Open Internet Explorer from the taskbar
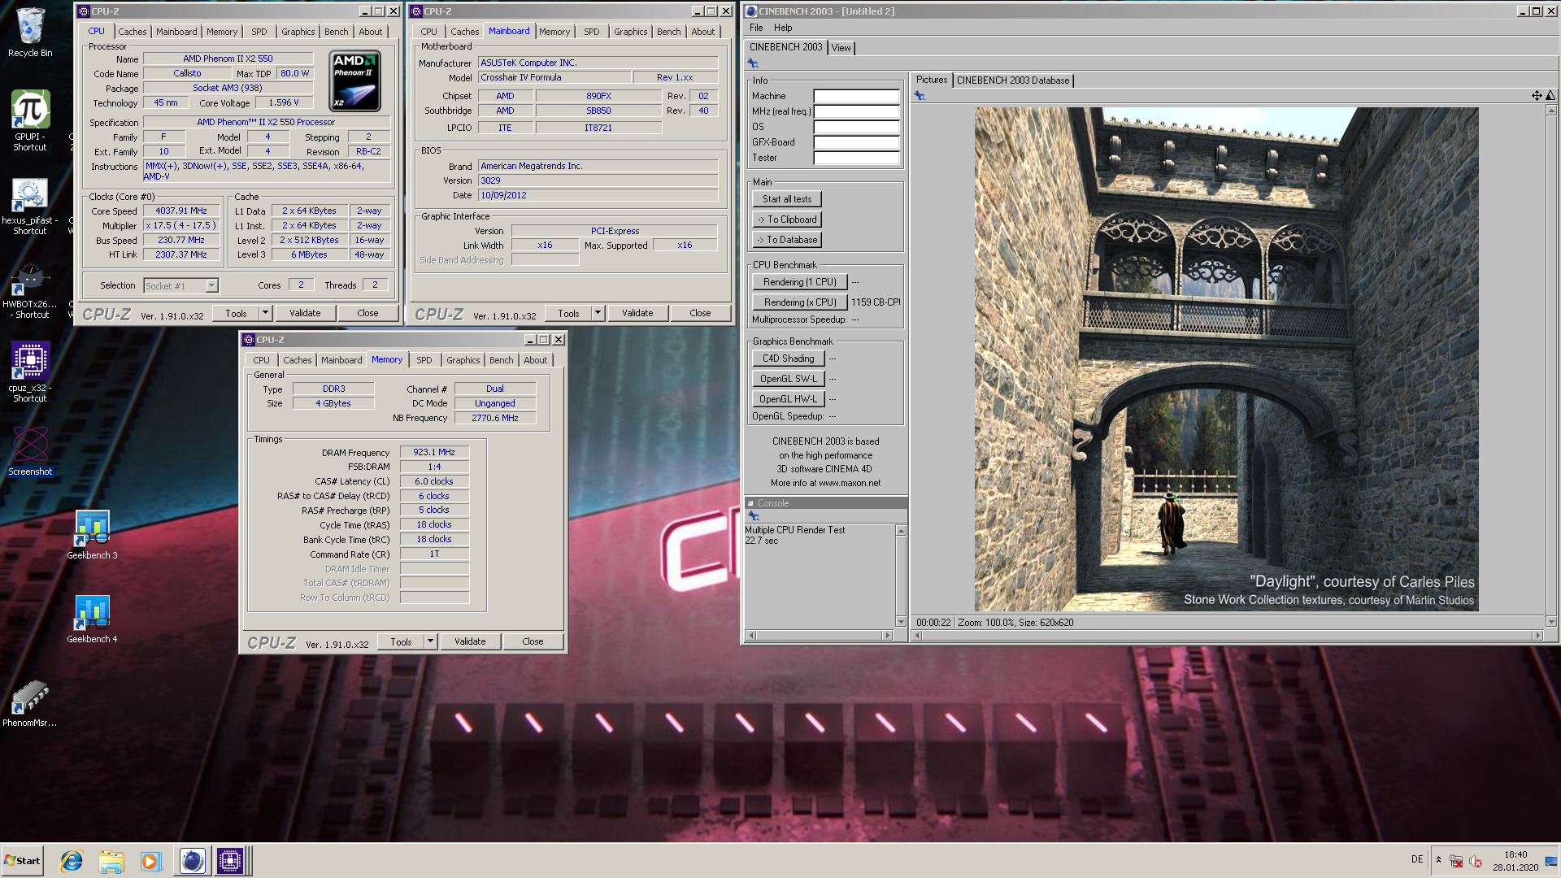Image resolution: width=1561 pixels, height=878 pixels. [72, 861]
